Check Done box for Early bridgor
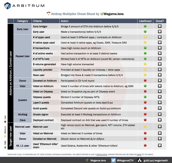This screenshot has width=172, height=163. pos(160,26)
